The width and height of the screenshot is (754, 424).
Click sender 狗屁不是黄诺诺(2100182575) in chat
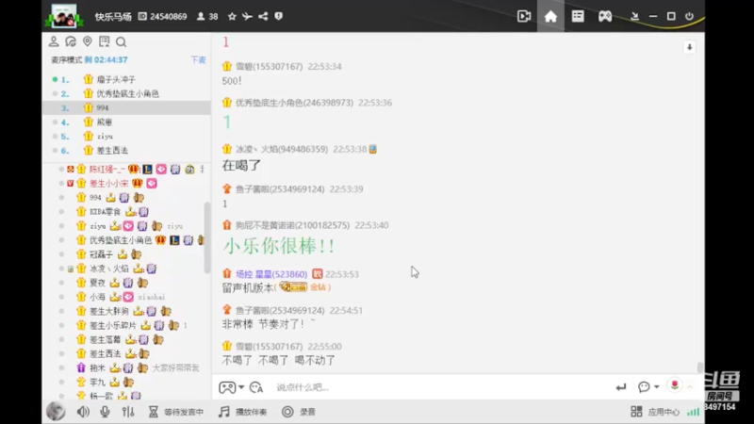click(292, 225)
